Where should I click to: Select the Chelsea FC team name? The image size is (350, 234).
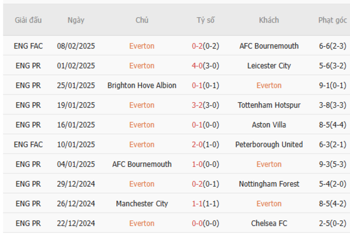(269, 223)
